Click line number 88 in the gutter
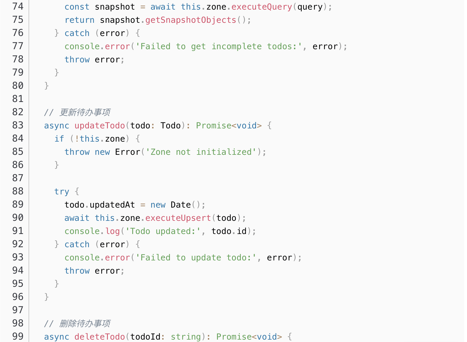This screenshot has width=467, height=342. tap(18, 191)
